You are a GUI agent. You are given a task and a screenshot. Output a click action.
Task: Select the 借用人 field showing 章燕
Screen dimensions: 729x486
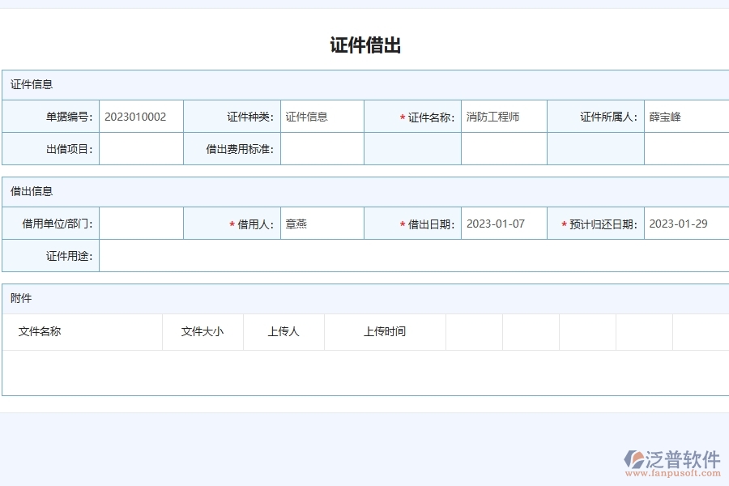coord(321,223)
